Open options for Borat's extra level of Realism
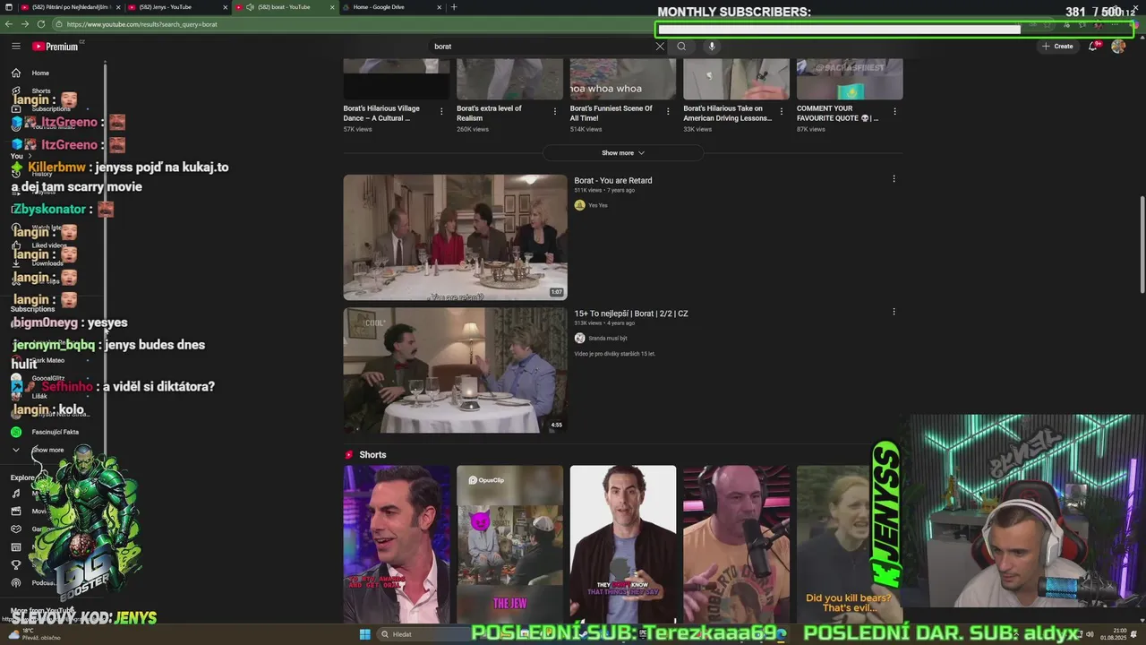Viewport: 1146px width, 645px height. click(554, 111)
